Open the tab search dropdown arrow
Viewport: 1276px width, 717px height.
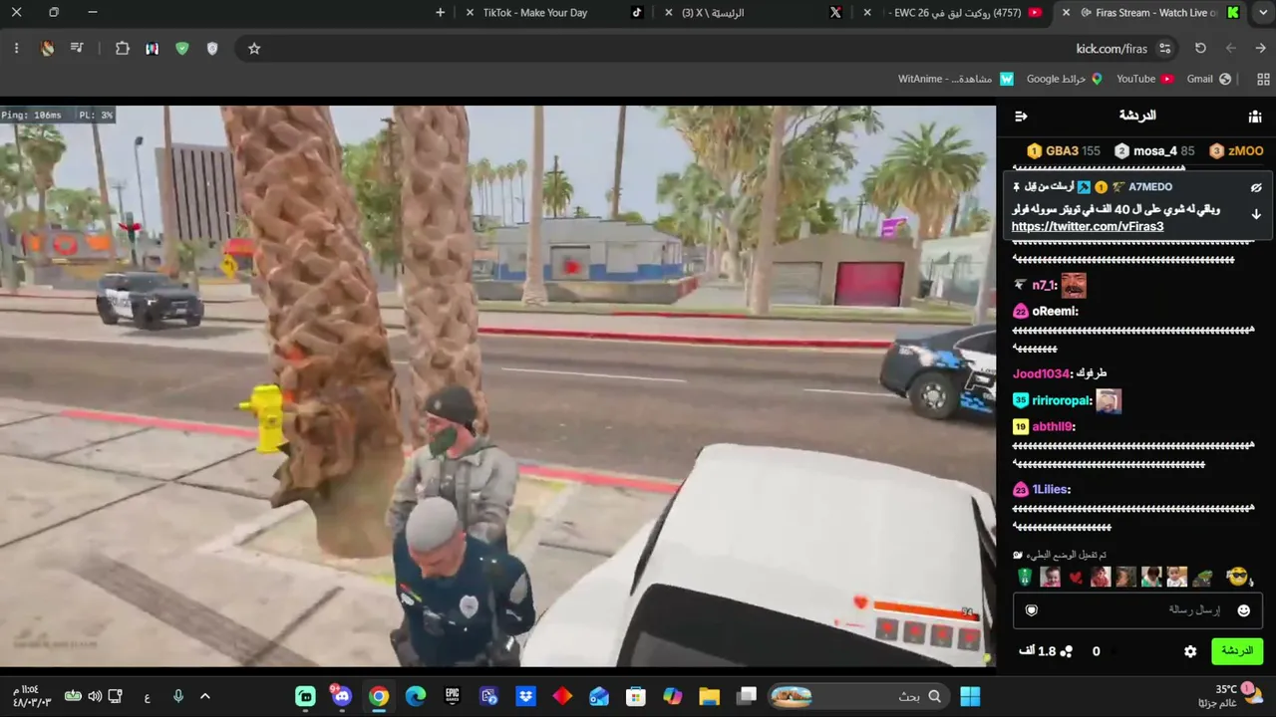1261,13
